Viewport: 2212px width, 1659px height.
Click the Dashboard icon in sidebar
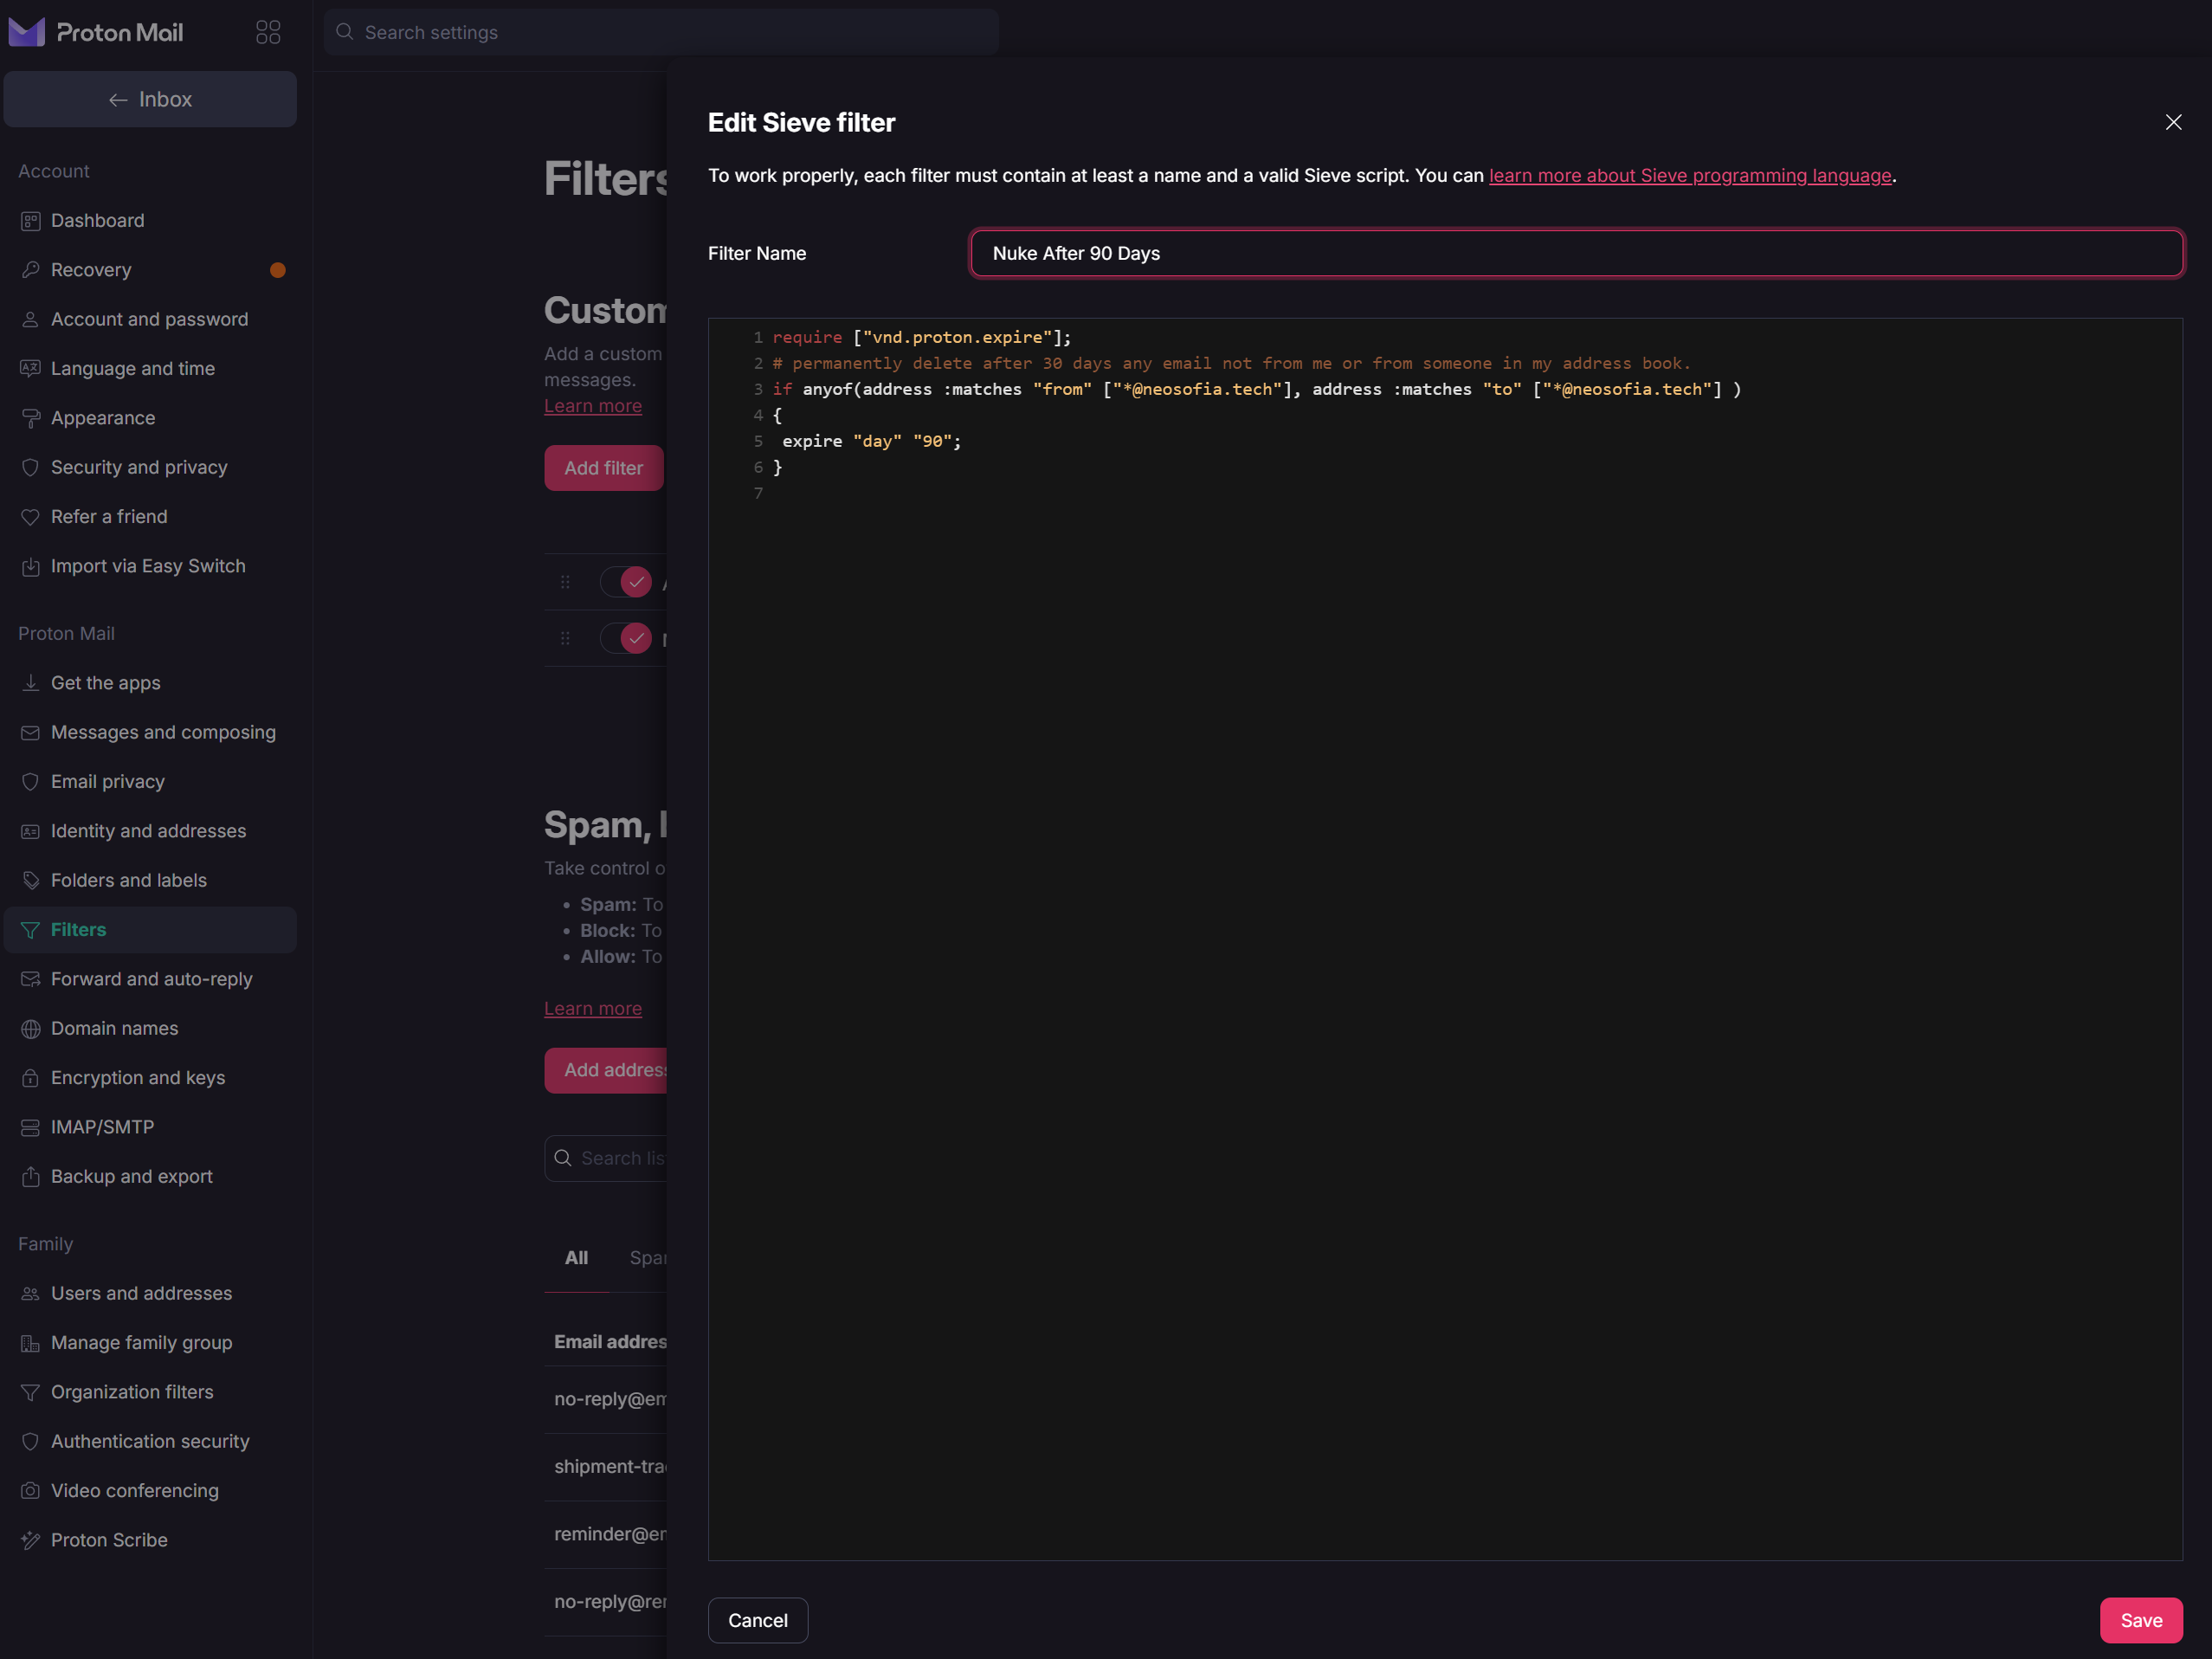point(31,221)
